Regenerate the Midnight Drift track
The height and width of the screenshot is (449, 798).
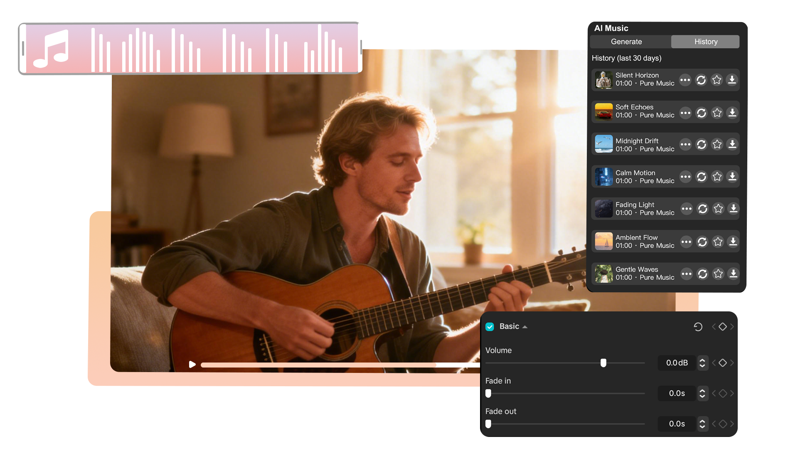(702, 144)
